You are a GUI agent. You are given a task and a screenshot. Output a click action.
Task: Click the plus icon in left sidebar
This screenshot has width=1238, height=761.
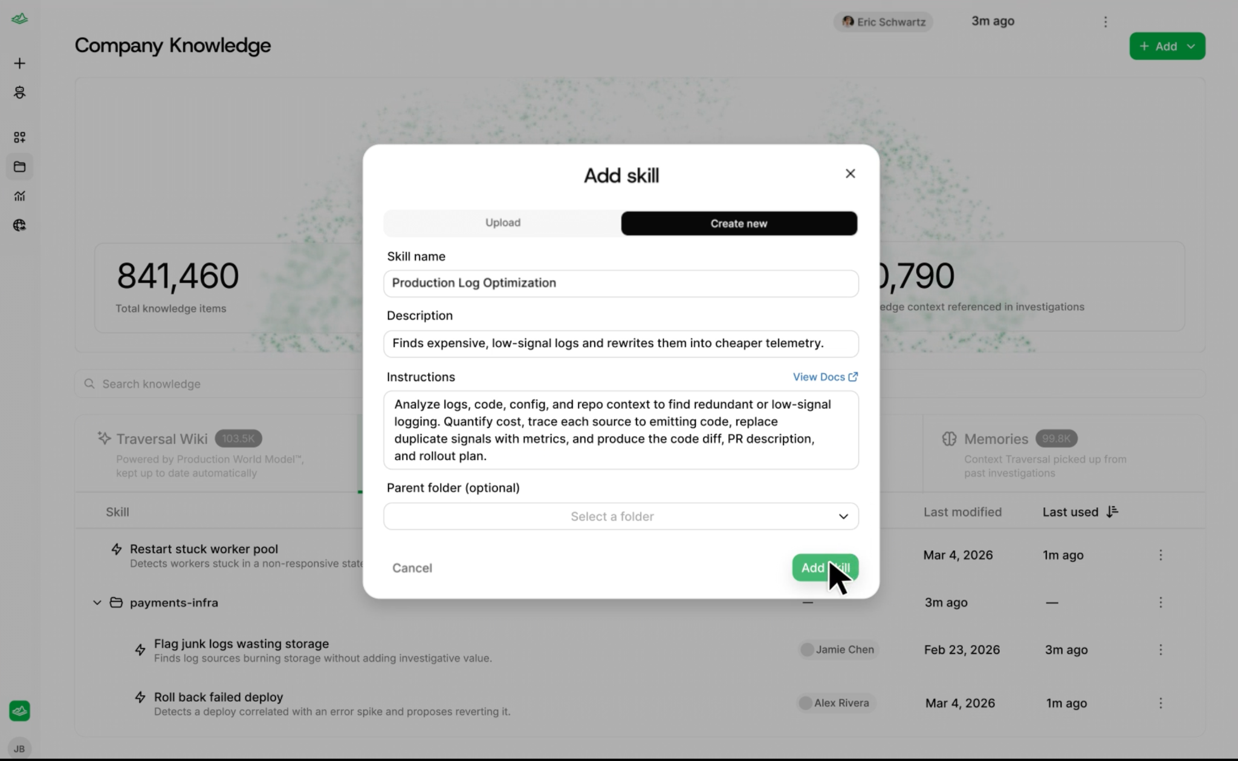[19, 63]
